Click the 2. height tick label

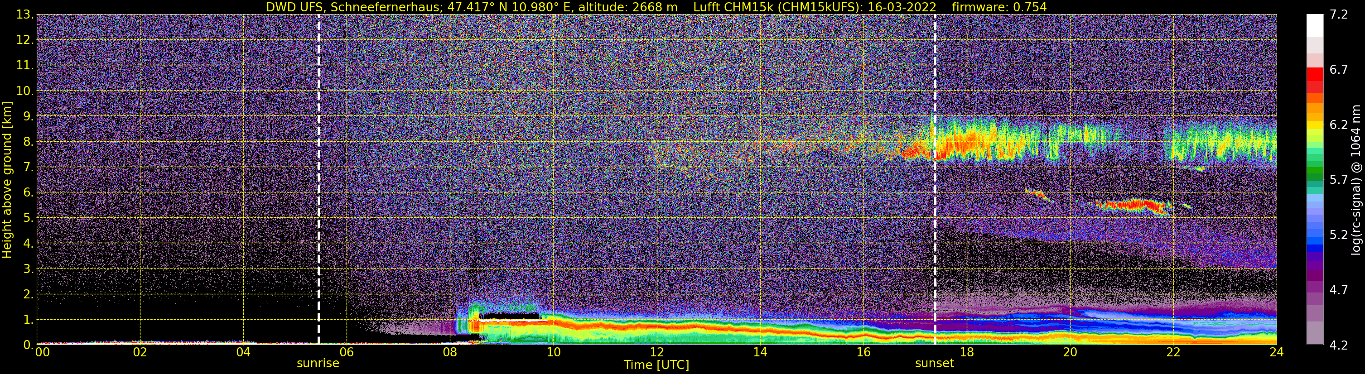[28, 294]
